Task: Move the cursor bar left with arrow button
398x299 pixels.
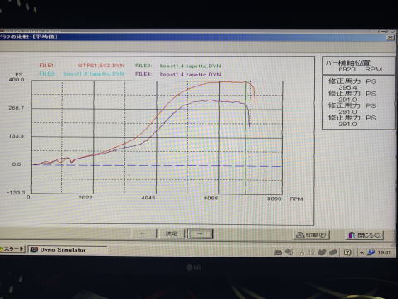Action: pyautogui.click(x=143, y=233)
